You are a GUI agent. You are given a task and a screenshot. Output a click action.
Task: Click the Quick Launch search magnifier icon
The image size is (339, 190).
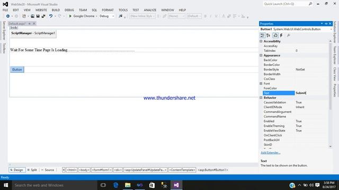(310, 4)
